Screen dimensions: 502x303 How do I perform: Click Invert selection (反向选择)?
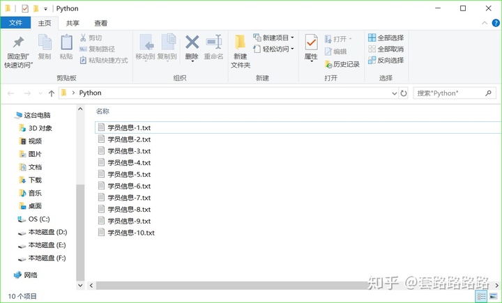click(386, 60)
